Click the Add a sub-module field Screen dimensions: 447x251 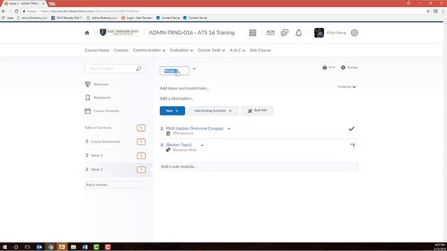[x=259, y=167]
